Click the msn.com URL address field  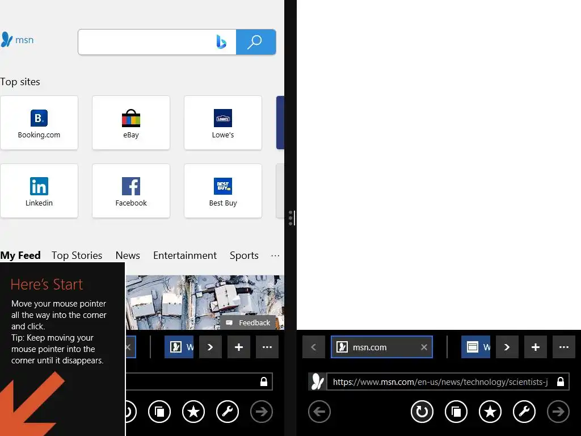(x=440, y=382)
